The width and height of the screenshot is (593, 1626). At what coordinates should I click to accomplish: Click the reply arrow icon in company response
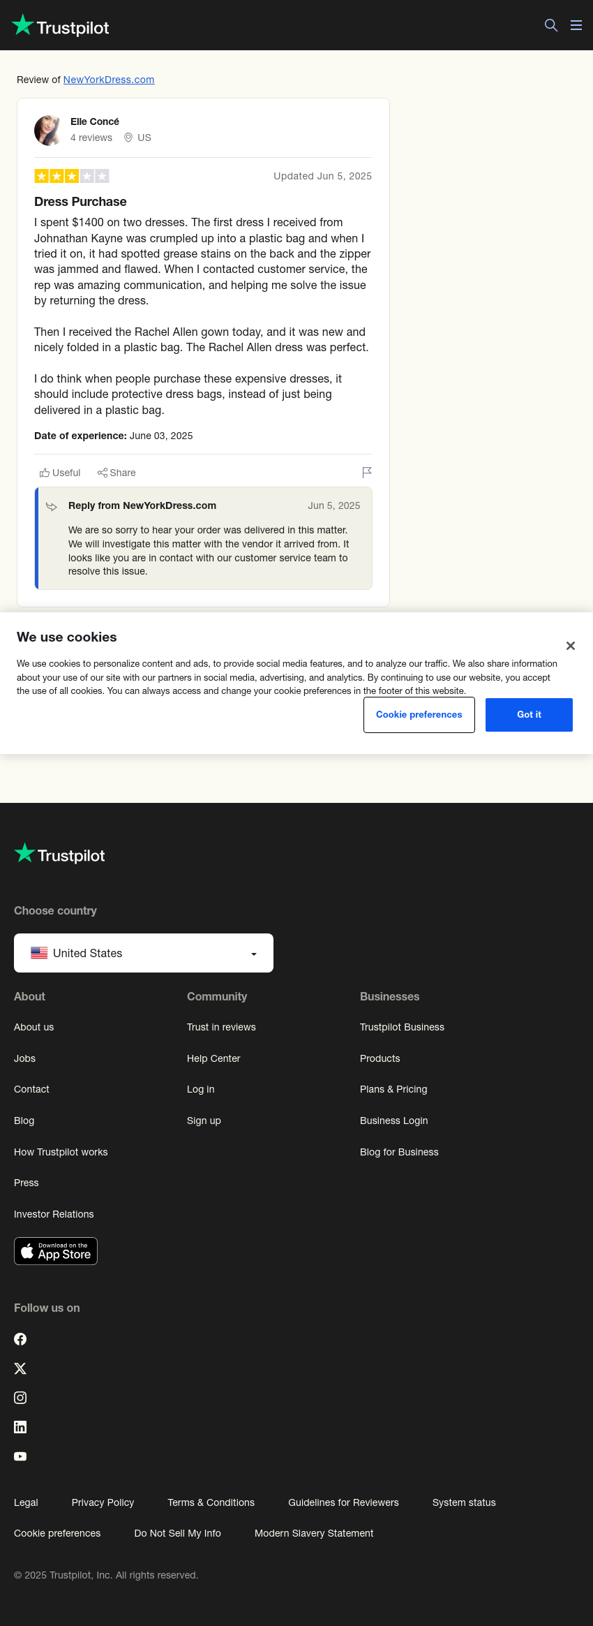(52, 506)
